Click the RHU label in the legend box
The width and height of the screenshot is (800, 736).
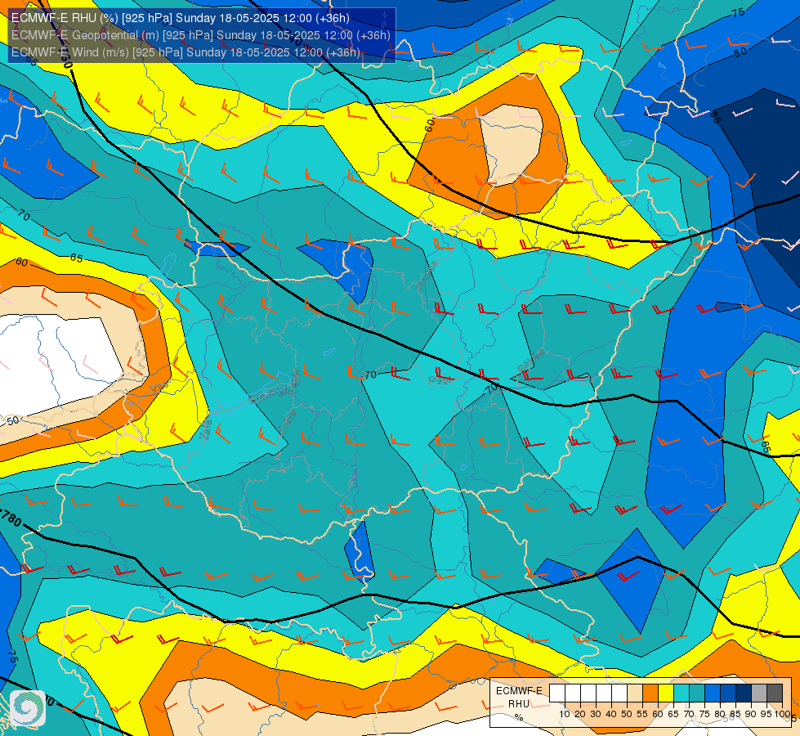click(519, 704)
